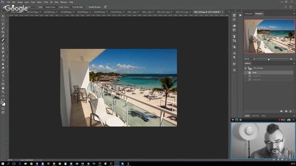Select the Brush tool

click(3, 44)
